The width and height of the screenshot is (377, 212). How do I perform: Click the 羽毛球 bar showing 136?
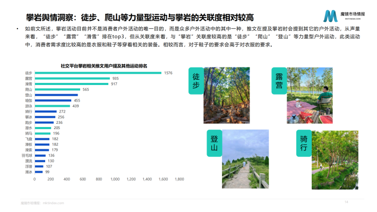(x=40, y=156)
